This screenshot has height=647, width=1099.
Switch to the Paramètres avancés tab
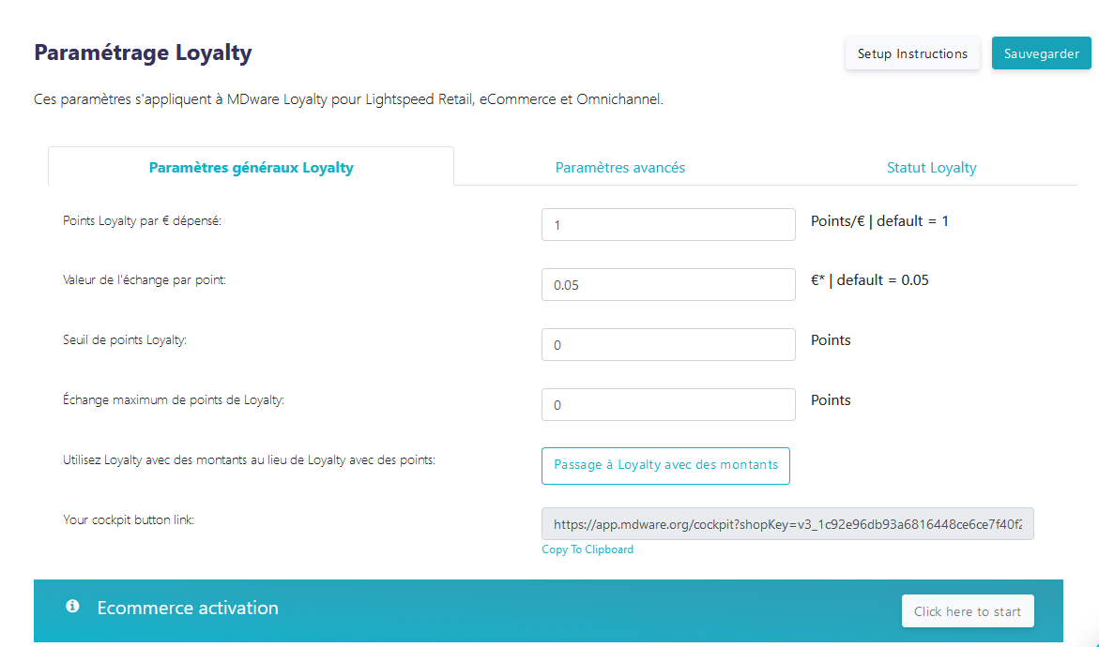pos(619,167)
